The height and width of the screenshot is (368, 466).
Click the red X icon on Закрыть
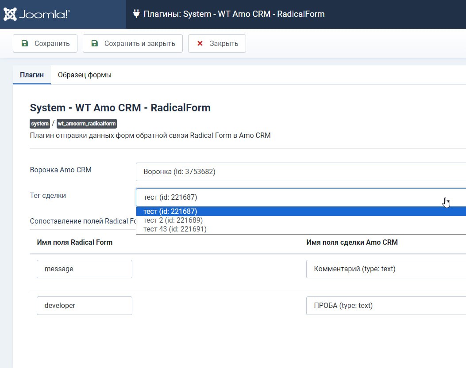tap(200, 43)
